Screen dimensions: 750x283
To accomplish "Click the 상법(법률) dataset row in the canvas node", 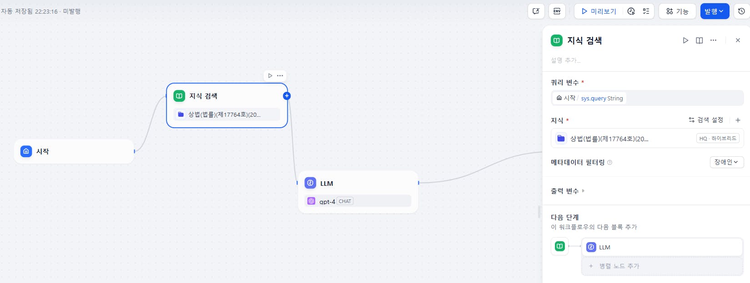I will pyautogui.click(x=227, y=114).
